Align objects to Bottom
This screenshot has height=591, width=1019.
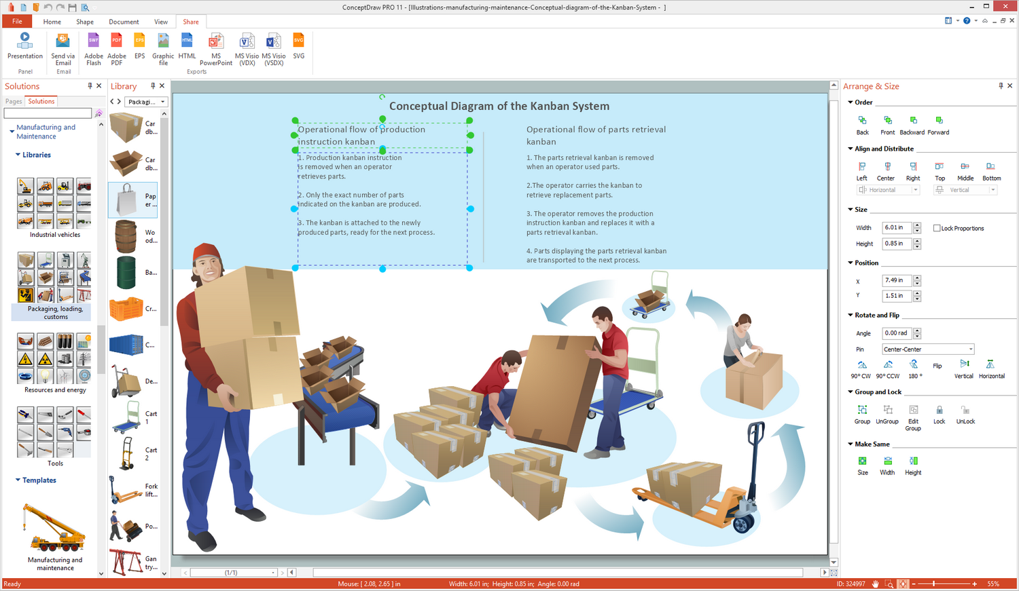[991, 171]
